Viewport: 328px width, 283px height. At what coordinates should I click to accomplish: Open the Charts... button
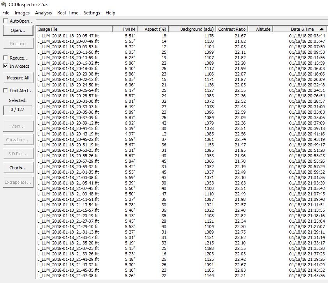tap(18, 168)
